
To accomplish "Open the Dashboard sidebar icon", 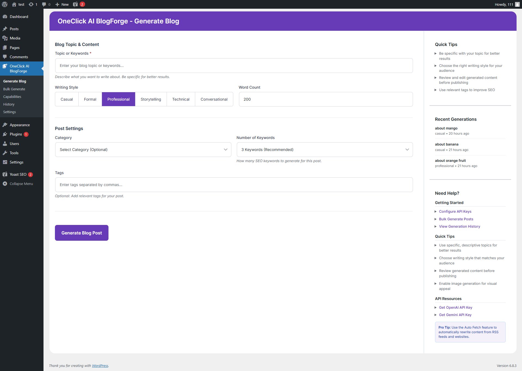I will coord(5,17).
